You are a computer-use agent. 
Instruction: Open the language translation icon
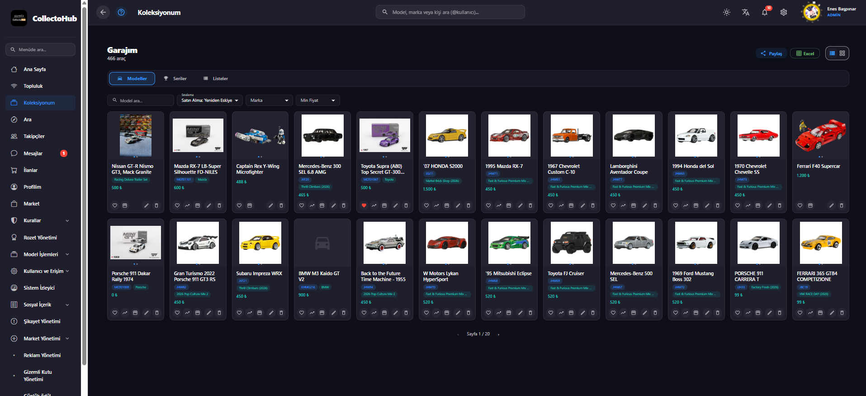(x=746, y=12)
